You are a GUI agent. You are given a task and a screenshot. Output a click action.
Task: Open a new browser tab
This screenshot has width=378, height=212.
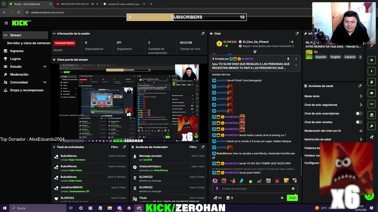pyautogui.click(x=151, y=4)
